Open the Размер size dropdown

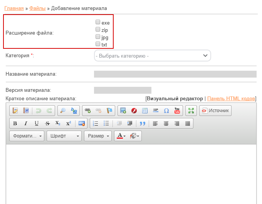tap(99, 136)
